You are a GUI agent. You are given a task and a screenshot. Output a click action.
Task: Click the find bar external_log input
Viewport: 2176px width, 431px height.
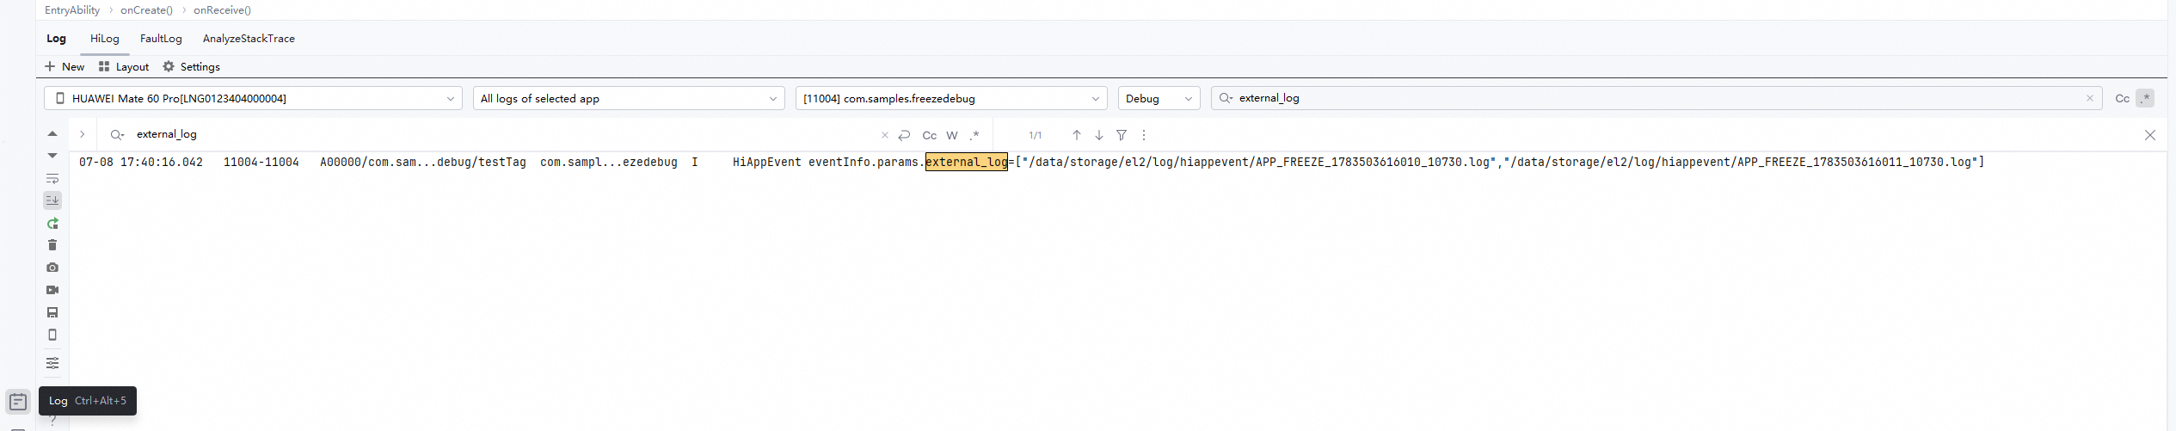(503, 134)
